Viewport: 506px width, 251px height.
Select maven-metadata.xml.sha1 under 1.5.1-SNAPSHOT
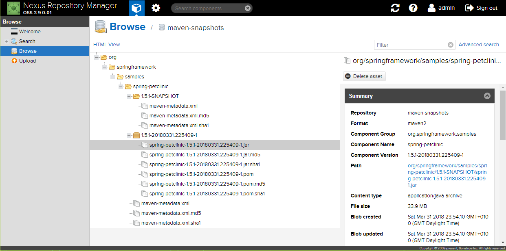[x=179, y=125]
